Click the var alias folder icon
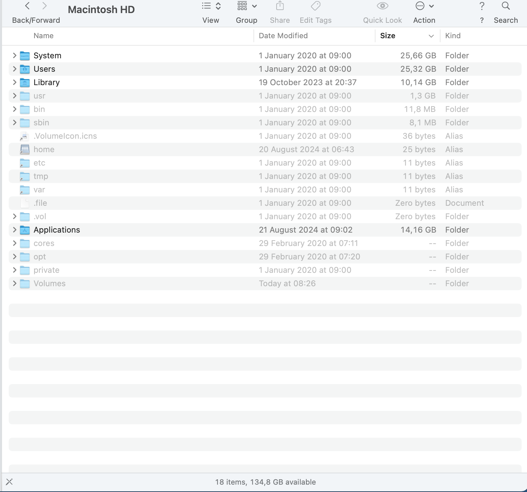527x492 pixels. click(25, 190)
